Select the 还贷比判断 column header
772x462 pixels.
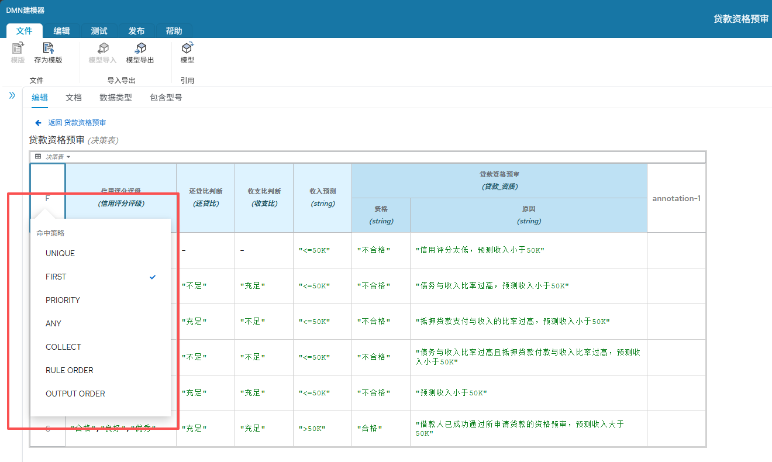click(205, 197)
